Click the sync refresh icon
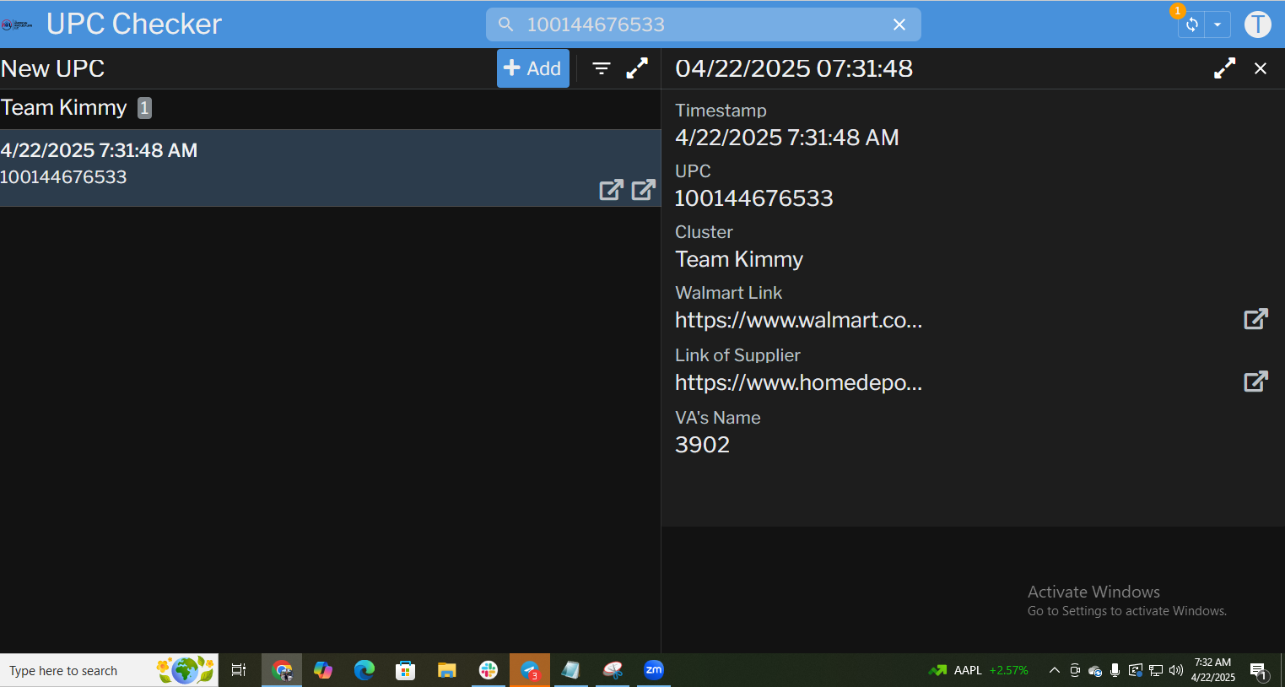Image resolution: width=1285 pixels, height=687 pixels. pos(1191,24)
